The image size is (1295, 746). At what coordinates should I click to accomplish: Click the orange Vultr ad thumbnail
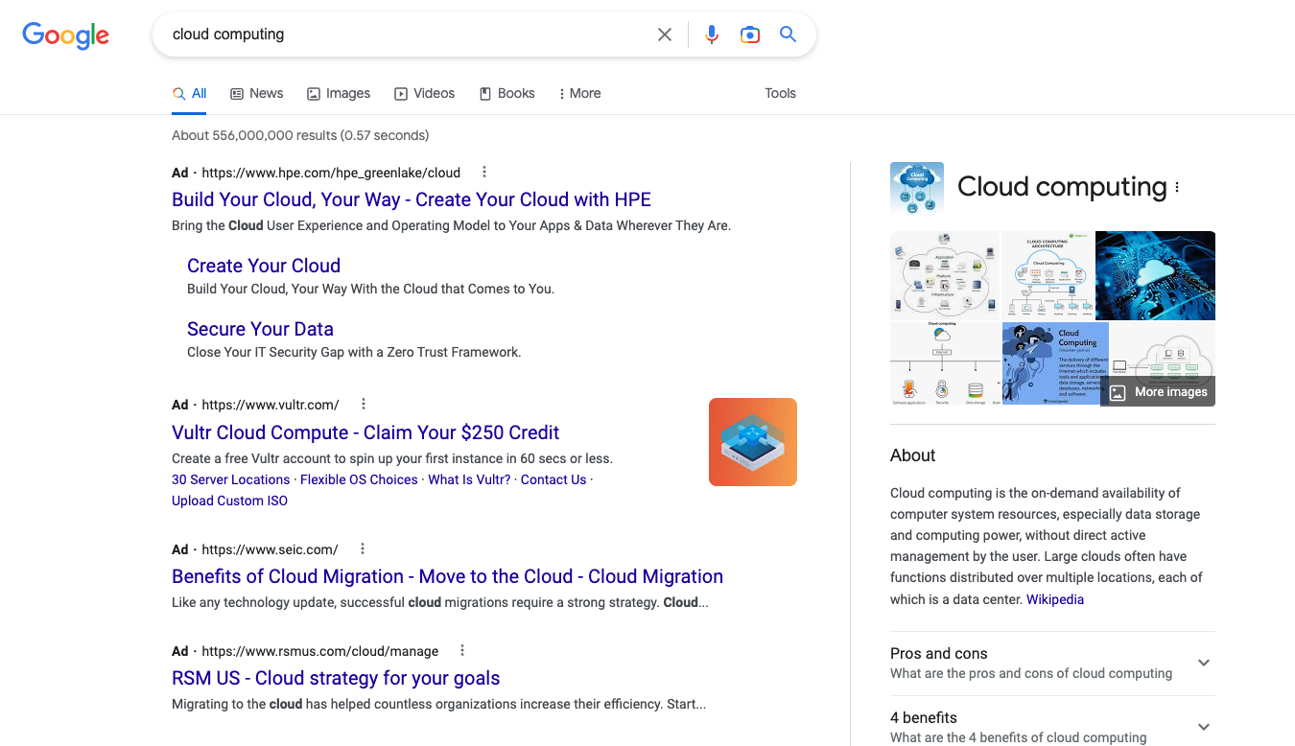(752, 441)
